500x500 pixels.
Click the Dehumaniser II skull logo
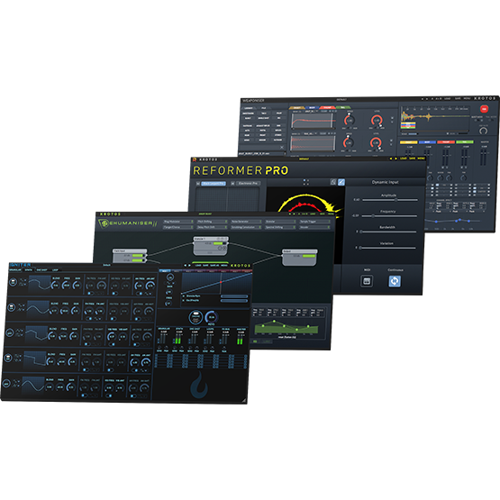(104, 223)
